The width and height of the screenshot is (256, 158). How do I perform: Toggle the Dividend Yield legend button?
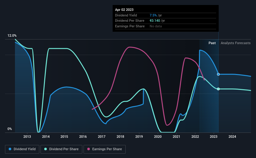[22, 149]
